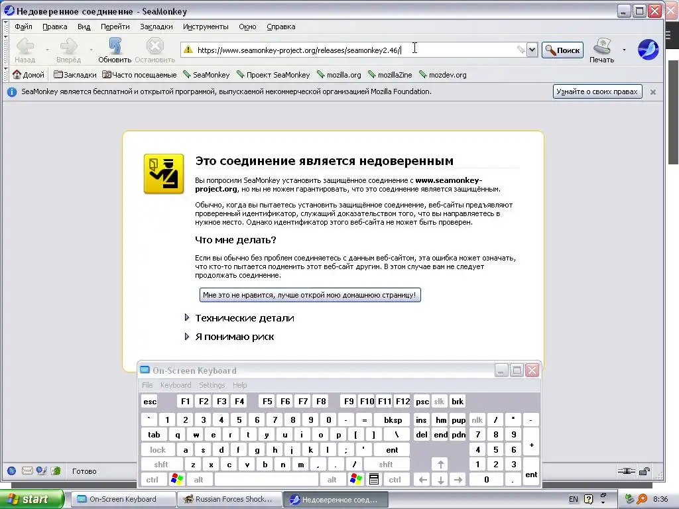Toggle left ctrl key on On-Screen Keyboard
This screenshot has height=509, width=679.
(x=152, y=480)
